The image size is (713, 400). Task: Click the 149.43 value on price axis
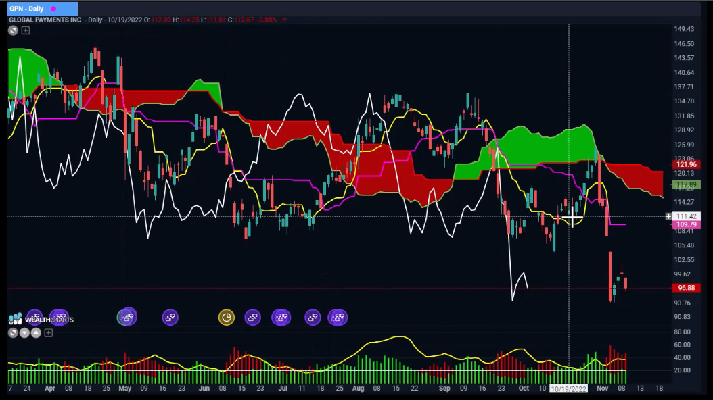pyautogui.click(x=684, y=28)
